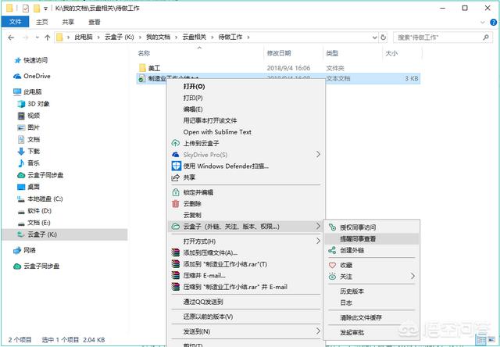Image resolution: width=500 pixels, height=347 pixels.
Task: Click the 添加到压缩文件 WinRAR icon
Action: point(175,252)
